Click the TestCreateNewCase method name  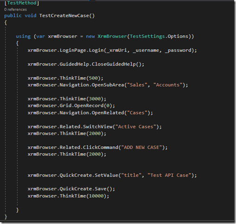pos(64,16)
